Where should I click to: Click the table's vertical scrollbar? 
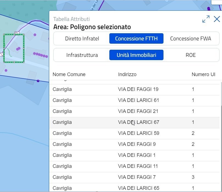pyautogui.click(x=221, y=148)
